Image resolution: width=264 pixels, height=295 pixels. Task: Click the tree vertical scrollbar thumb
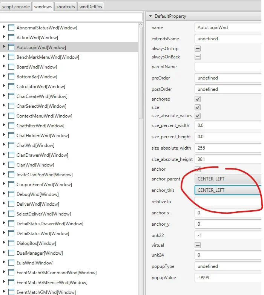tap(140, 73)
